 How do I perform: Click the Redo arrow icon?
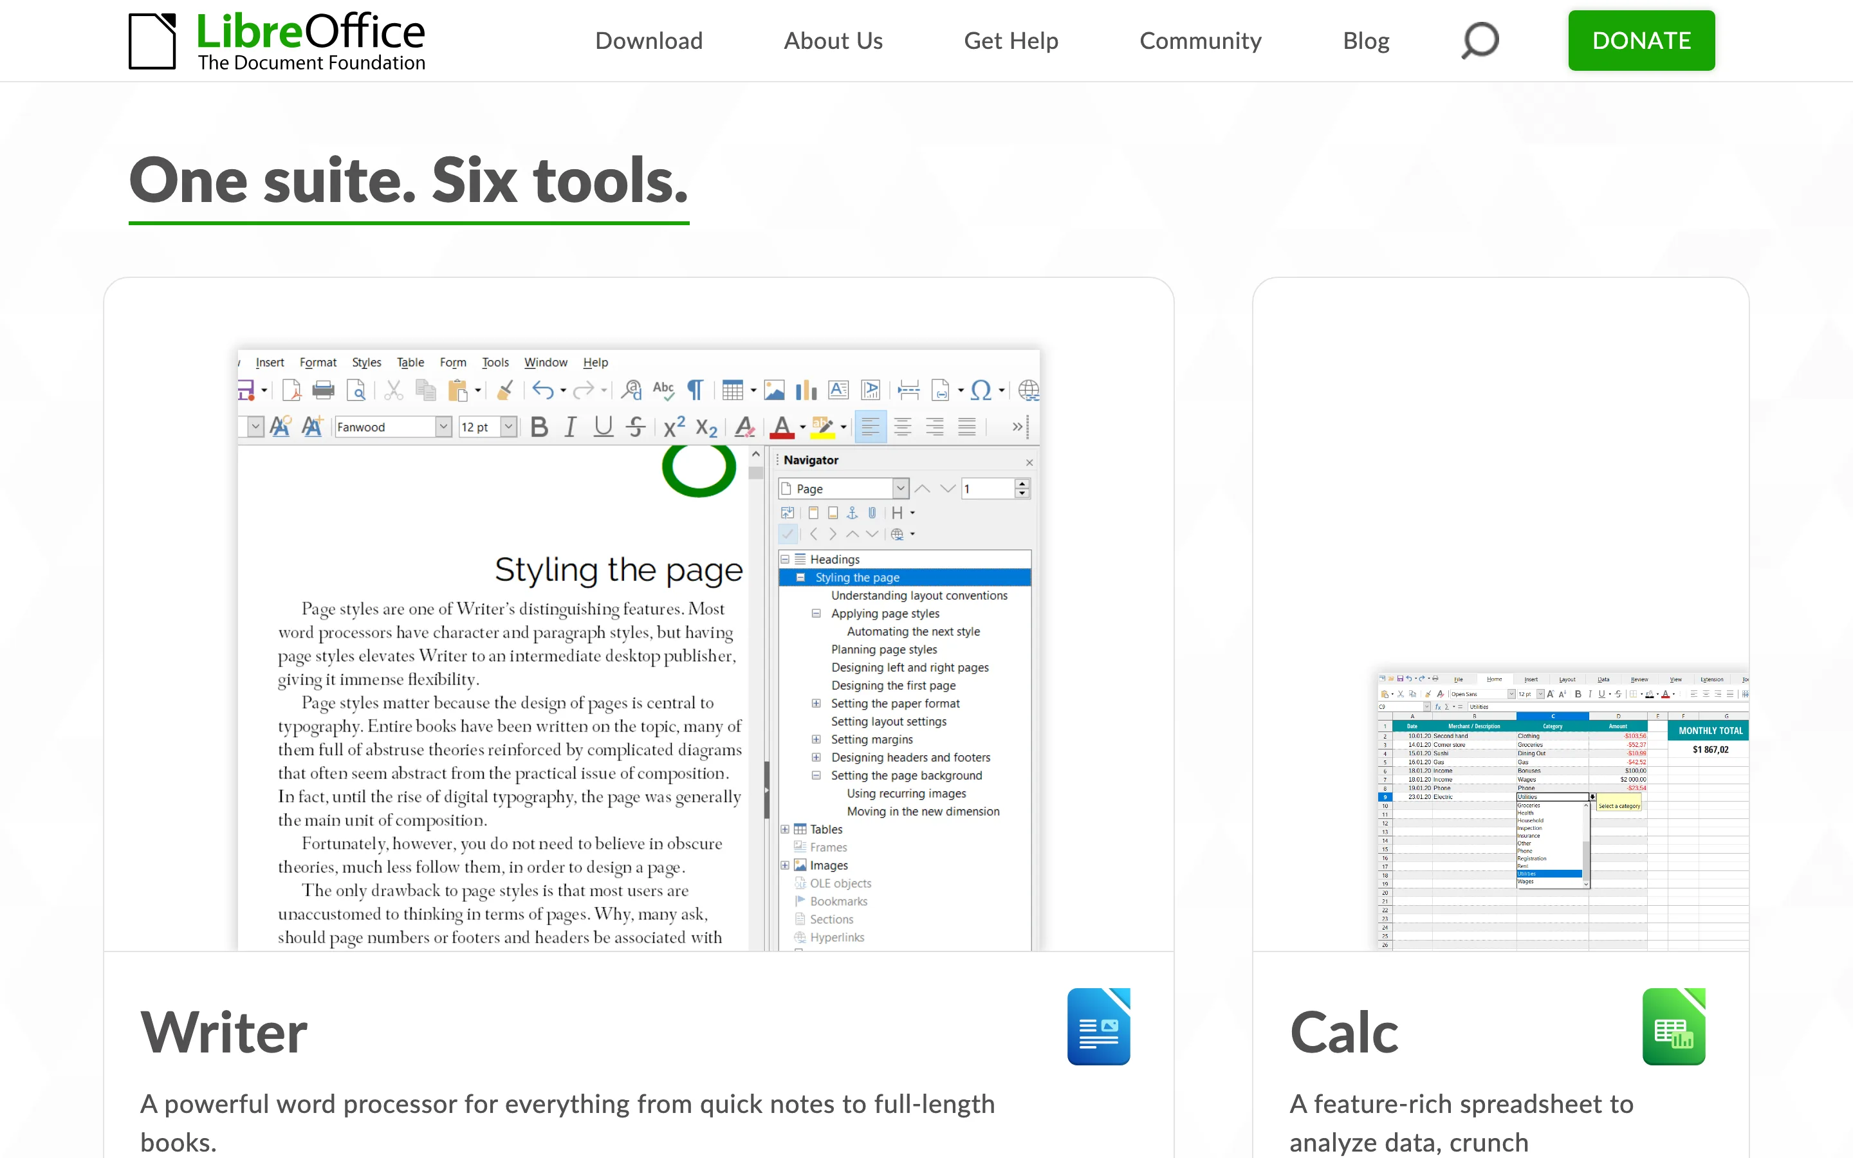tap(584, 391)
